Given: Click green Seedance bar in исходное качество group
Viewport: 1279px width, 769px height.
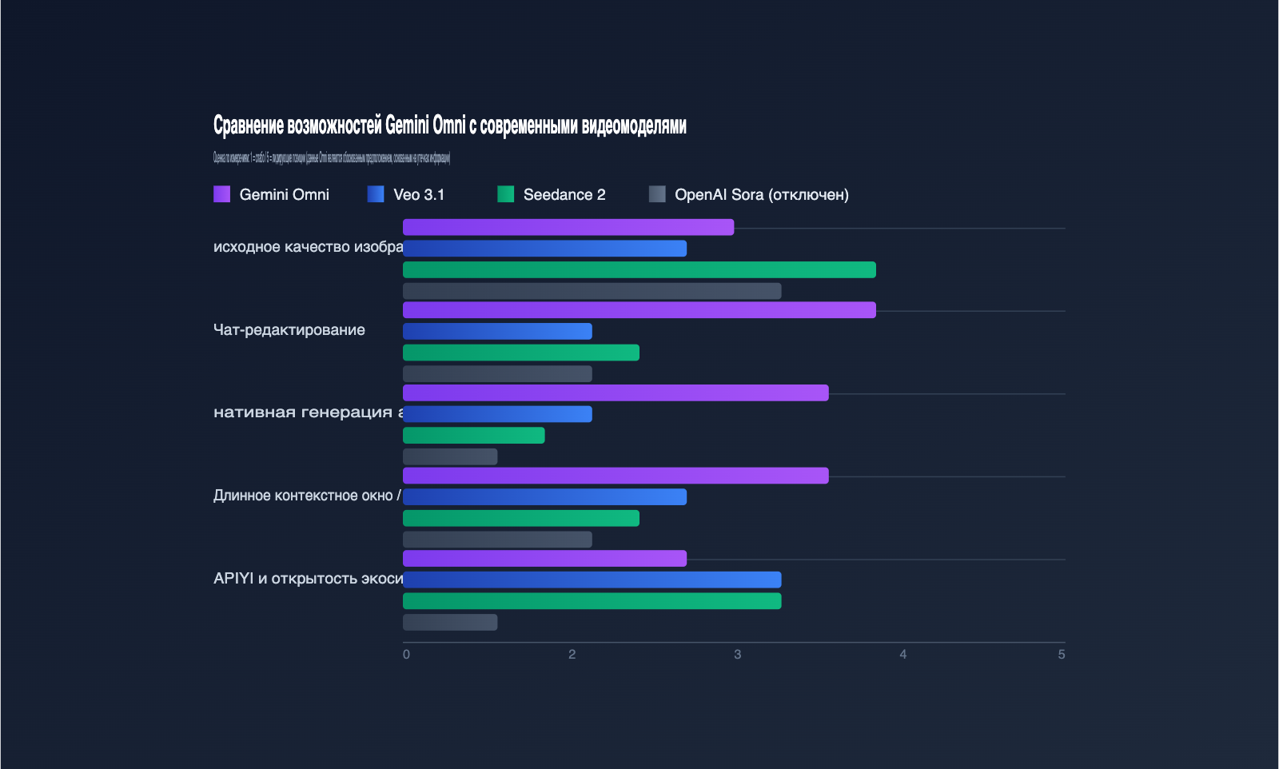Looking at the screenshot, I should [x=639, y=270].
